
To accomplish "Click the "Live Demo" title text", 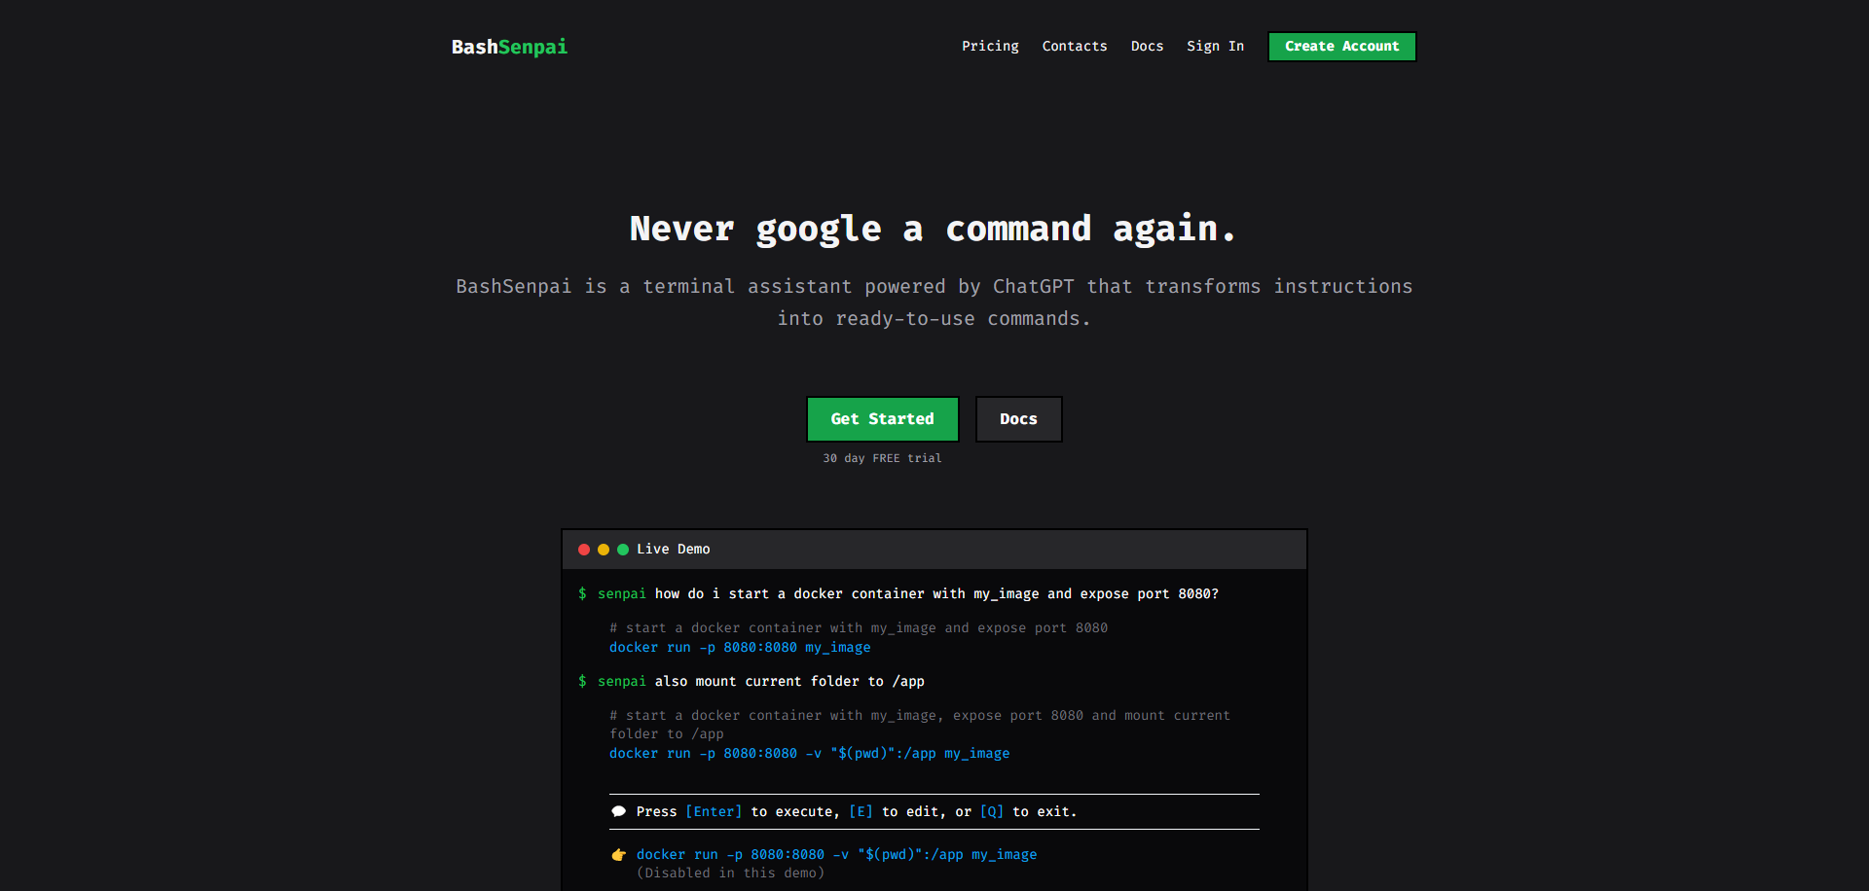I will (674, 550).
